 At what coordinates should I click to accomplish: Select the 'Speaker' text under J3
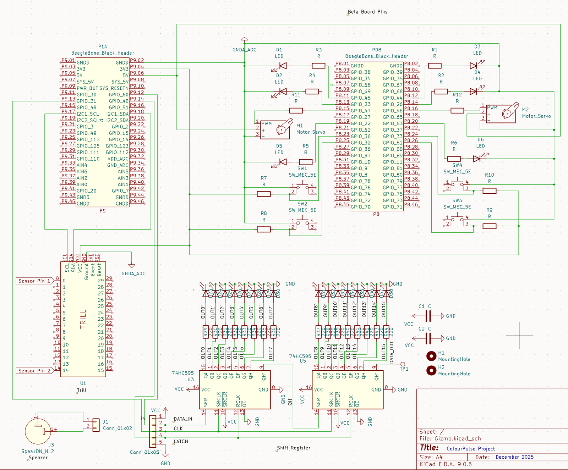point(38,458)
